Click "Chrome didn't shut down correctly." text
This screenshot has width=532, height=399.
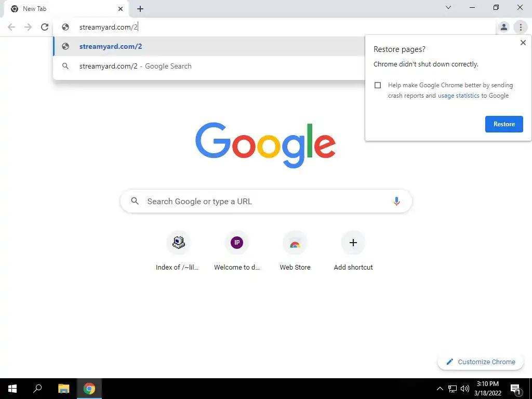tap(426, 64)
